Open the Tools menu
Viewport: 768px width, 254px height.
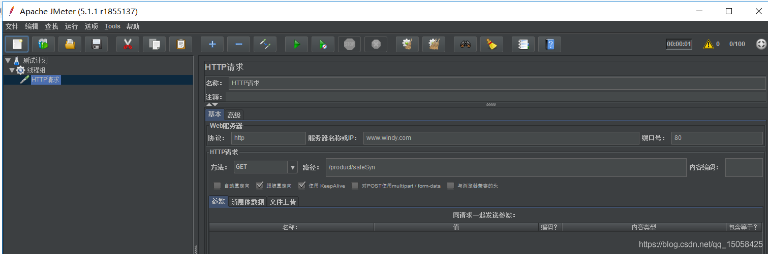coord(112,26)
